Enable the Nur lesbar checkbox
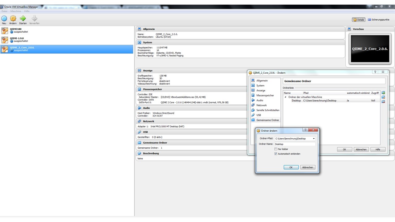 tap(276, 149)
